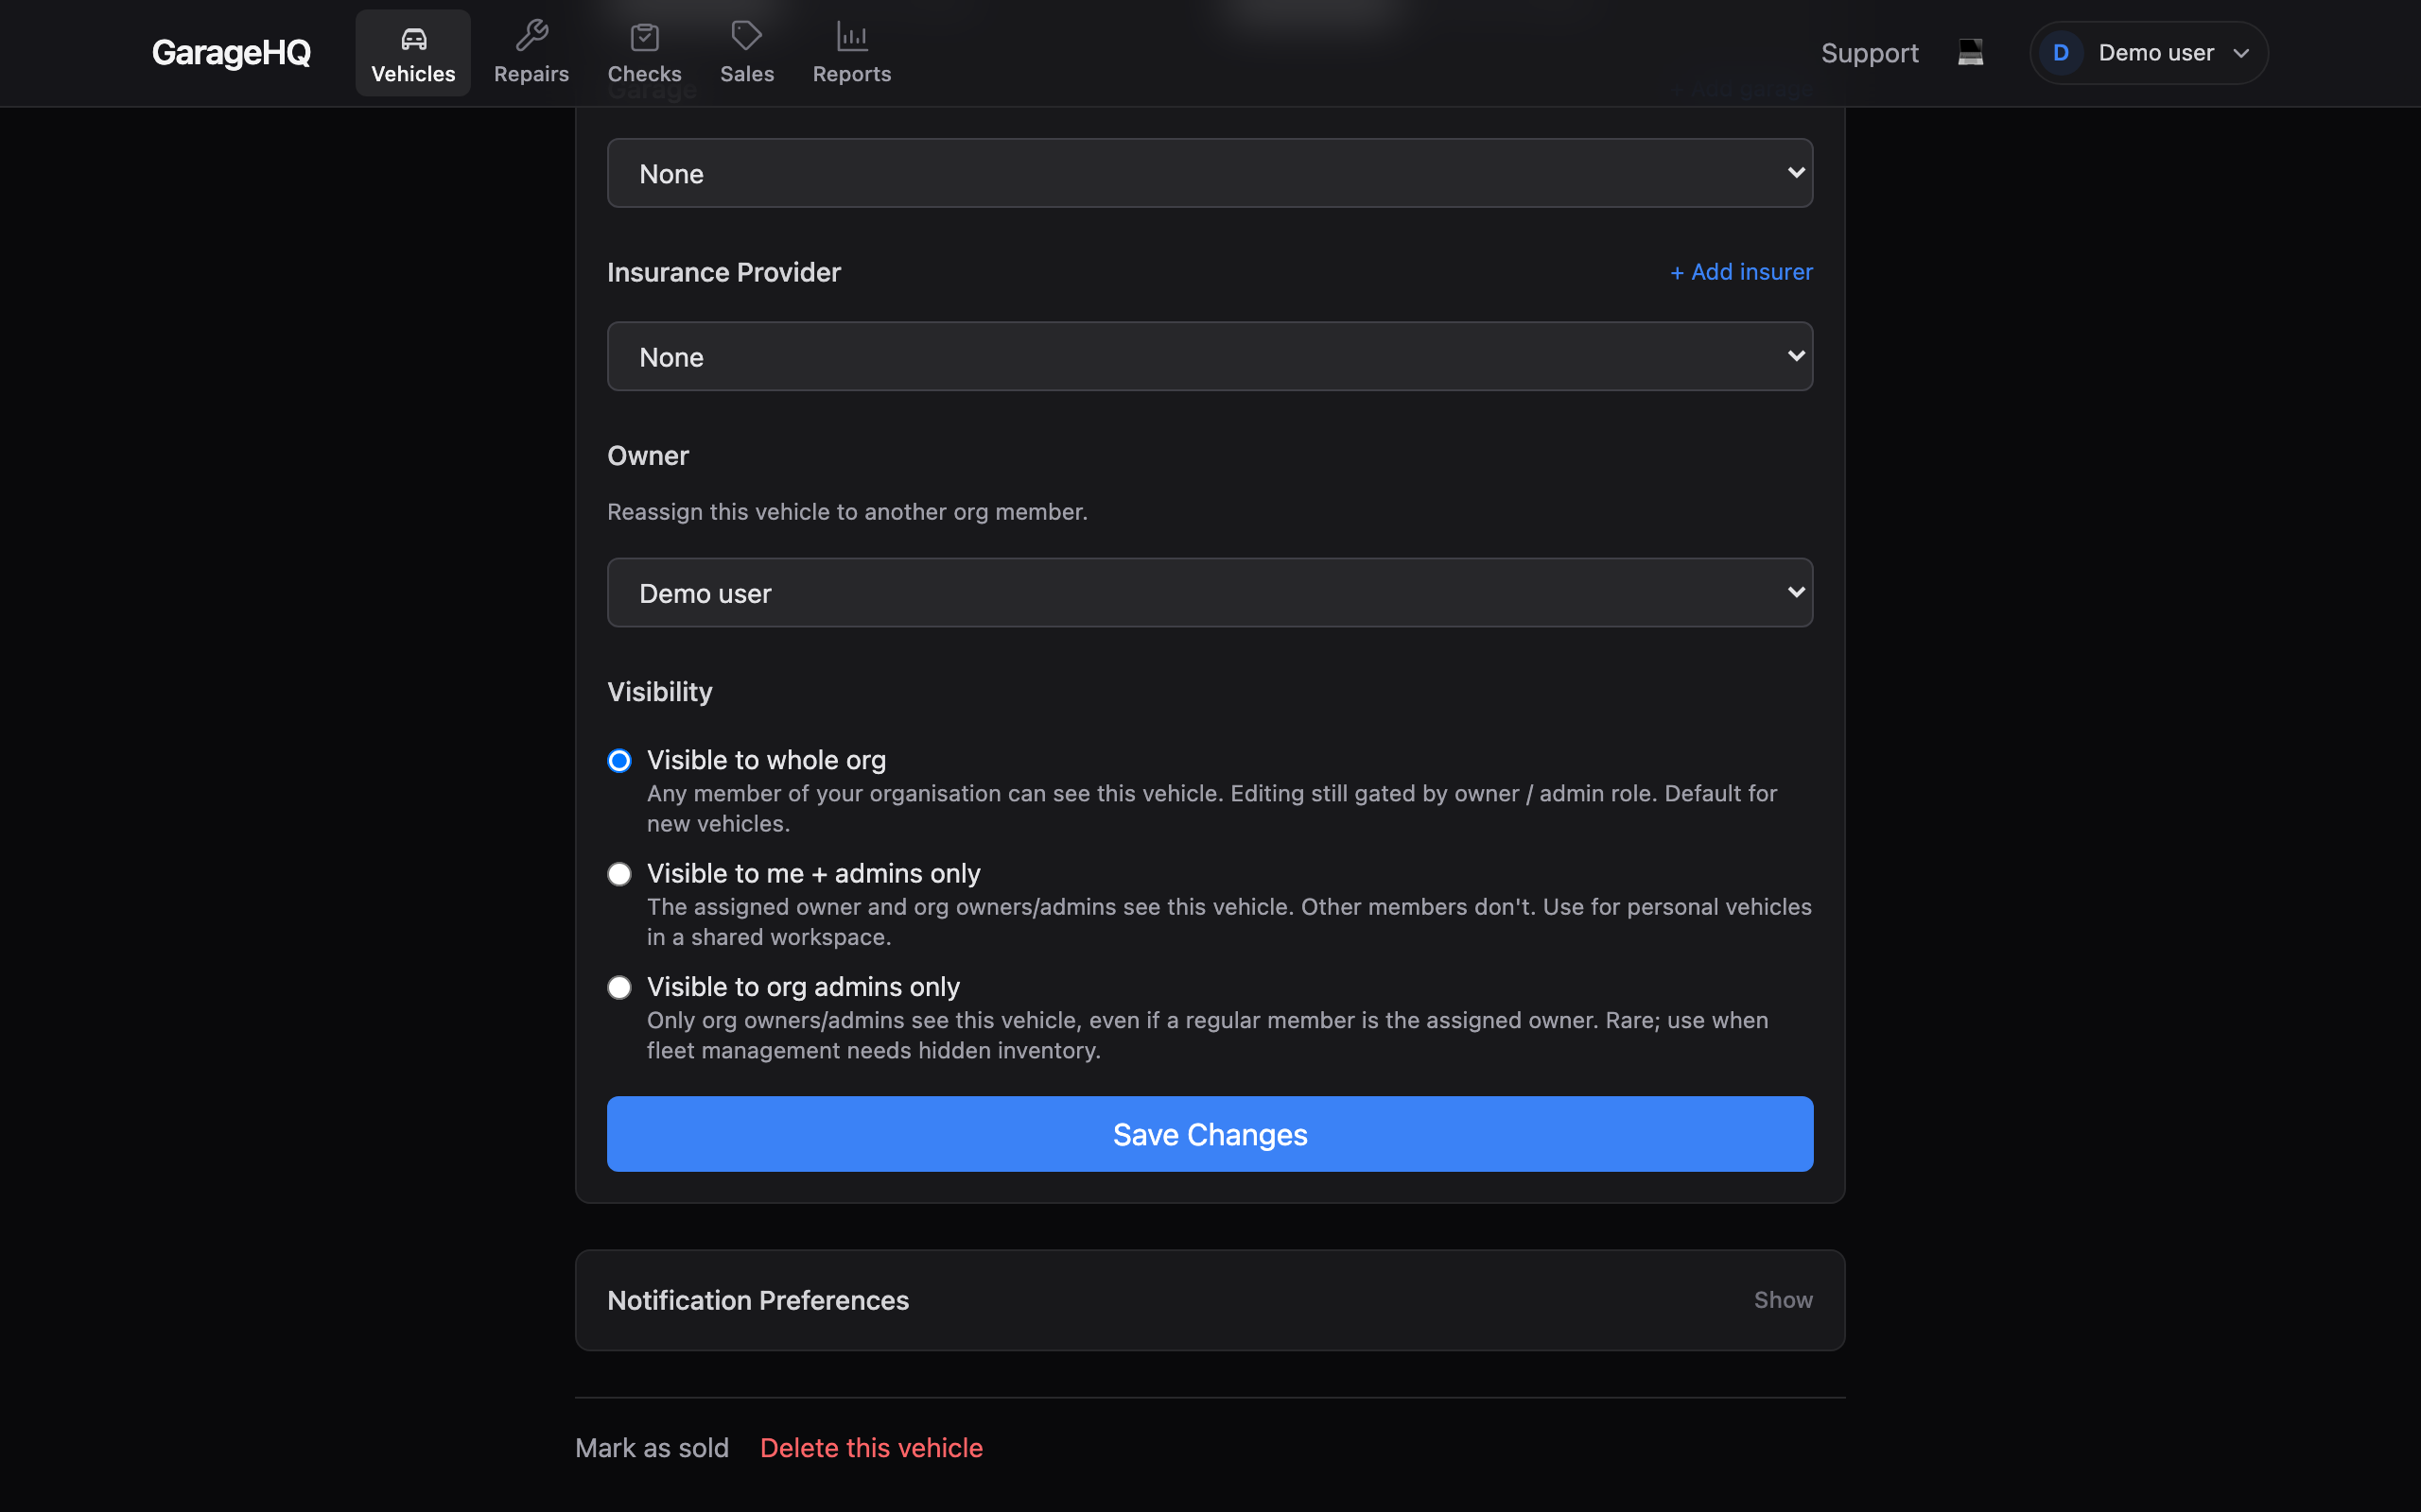This screenshot has width=2421, height=1512.
Task: Click the Sales tag icon
Action: click(746, 37)
